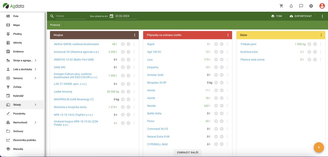The width and height of the screenshot is (328, 157).
Task: Open Smlouvy in sidebar
Action: [x=22, y=131]
